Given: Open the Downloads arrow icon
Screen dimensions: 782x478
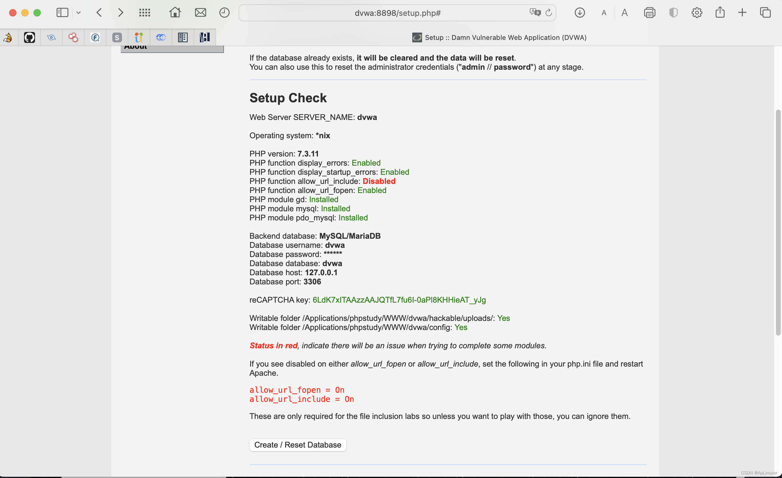Looking at the screenshot, I should pyautogui.click(x=580, y=13).
